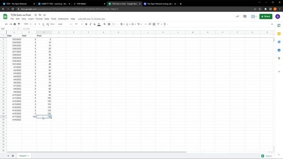Open the Format menu
This screenshot has width=283, height=159.
coord(39,19)
